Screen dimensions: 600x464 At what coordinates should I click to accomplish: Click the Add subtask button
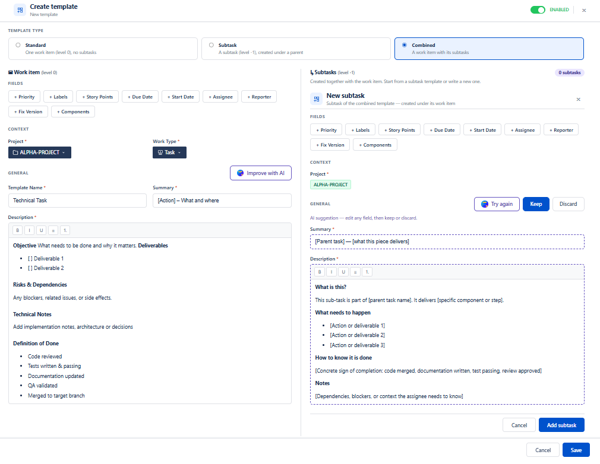[x=561, y=425]
